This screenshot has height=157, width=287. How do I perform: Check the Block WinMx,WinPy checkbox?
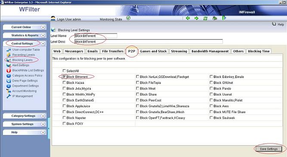[x=64, y=94]
